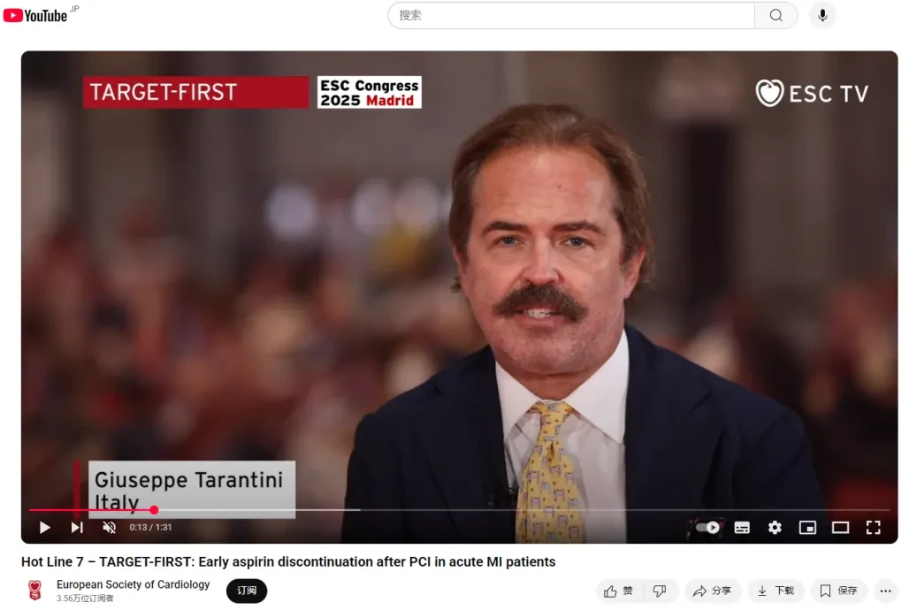Switch to theater mode
Screen dimensions: 909x610
(841, 527)
